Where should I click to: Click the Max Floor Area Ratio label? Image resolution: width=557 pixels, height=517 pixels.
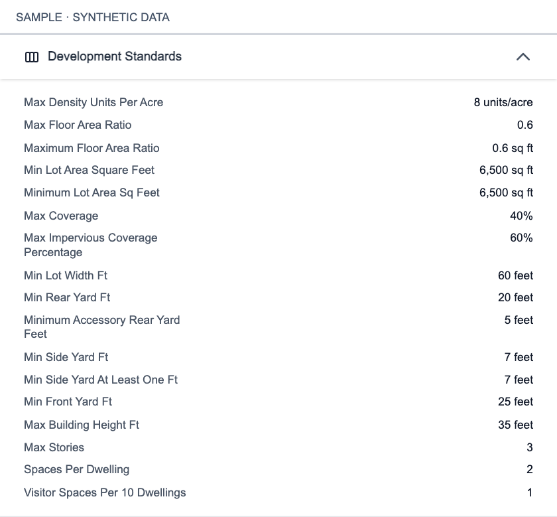(x=78, y=125)
